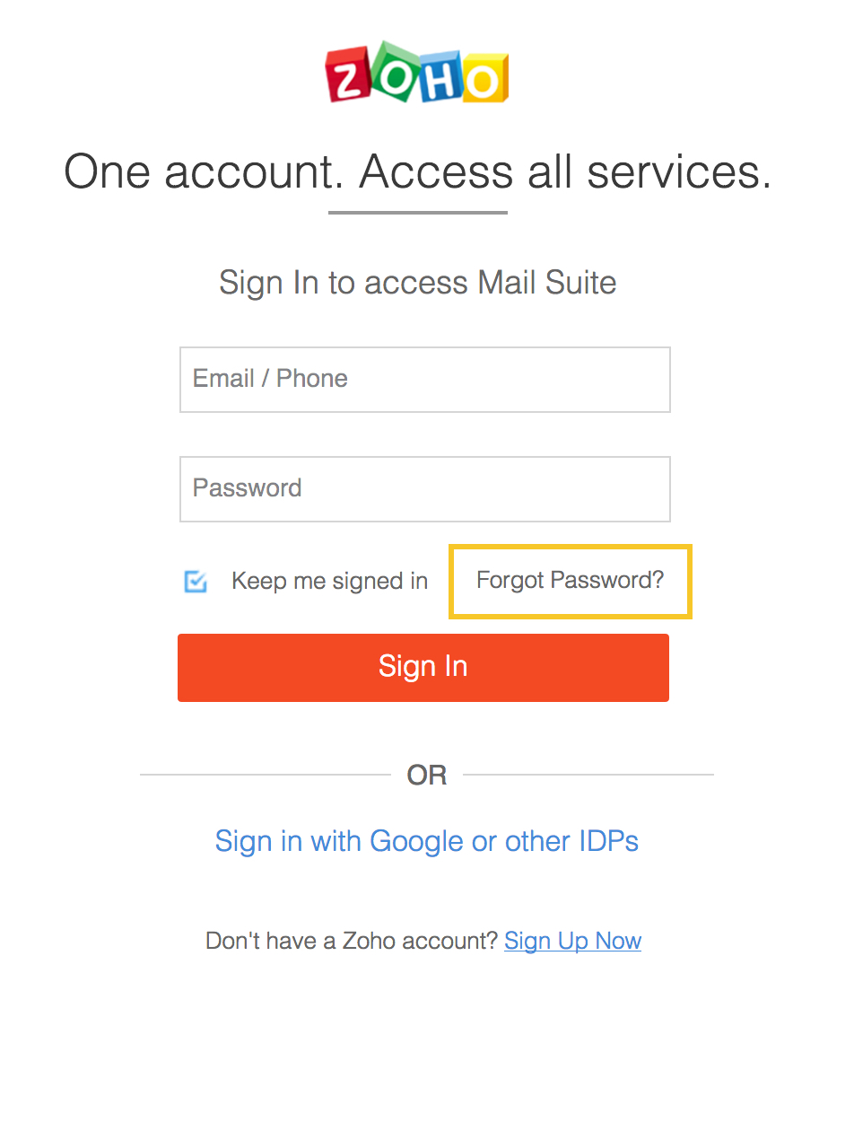Click the blue H block in the logo
This screenshot has width=854, height=1140.
(440, 77)
